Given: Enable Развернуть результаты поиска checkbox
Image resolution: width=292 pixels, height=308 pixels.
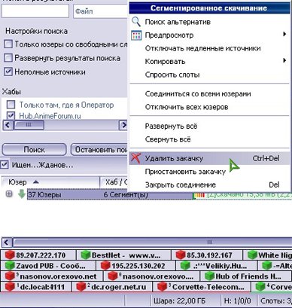Looking at the screenshot, I should pyautogui.click(x=8, y=58).
